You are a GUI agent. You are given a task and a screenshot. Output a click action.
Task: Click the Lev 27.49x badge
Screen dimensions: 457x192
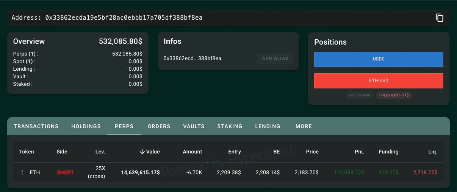[x=360, y=95]
